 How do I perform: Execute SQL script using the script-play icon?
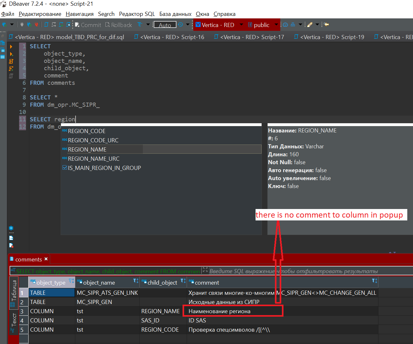(x=11, y=62)
